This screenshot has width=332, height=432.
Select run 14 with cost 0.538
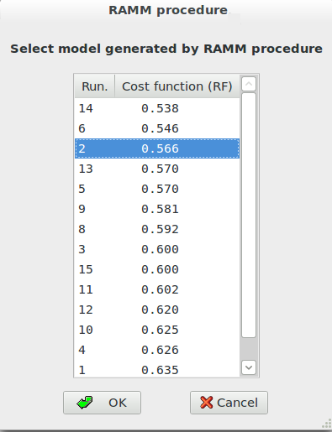click(157, 108)
